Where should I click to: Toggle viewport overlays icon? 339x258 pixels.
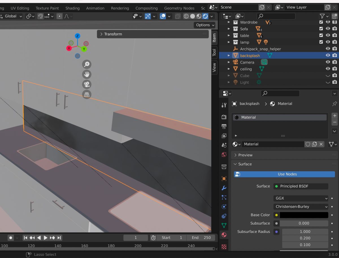163,16
